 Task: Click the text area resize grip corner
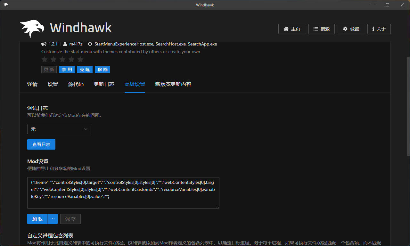click(217, 207)
